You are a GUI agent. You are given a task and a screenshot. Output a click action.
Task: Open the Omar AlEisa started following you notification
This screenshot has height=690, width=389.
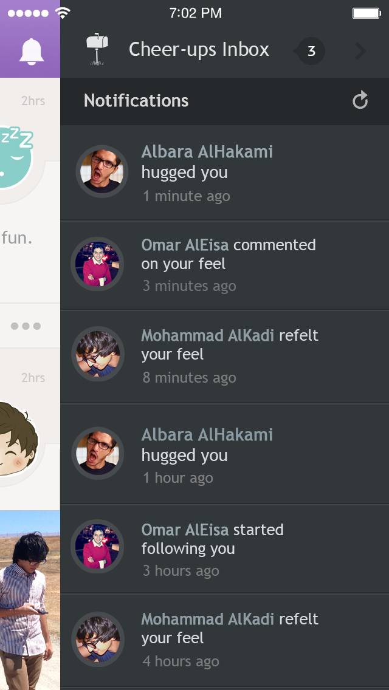[x=225, y=548]
